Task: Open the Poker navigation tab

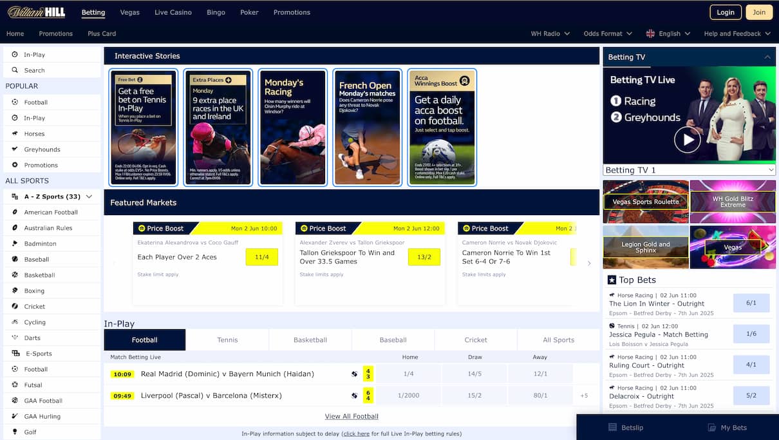Action: point(249,12)
